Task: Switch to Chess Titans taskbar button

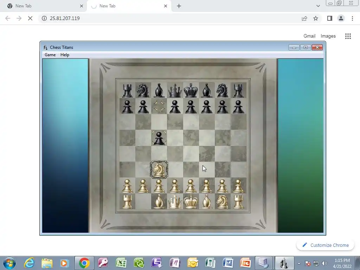Action: point(284,263)
